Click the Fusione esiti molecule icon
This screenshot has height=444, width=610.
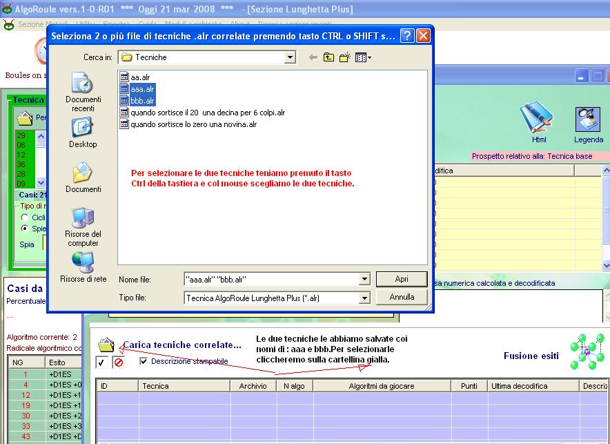pos(587,352)
